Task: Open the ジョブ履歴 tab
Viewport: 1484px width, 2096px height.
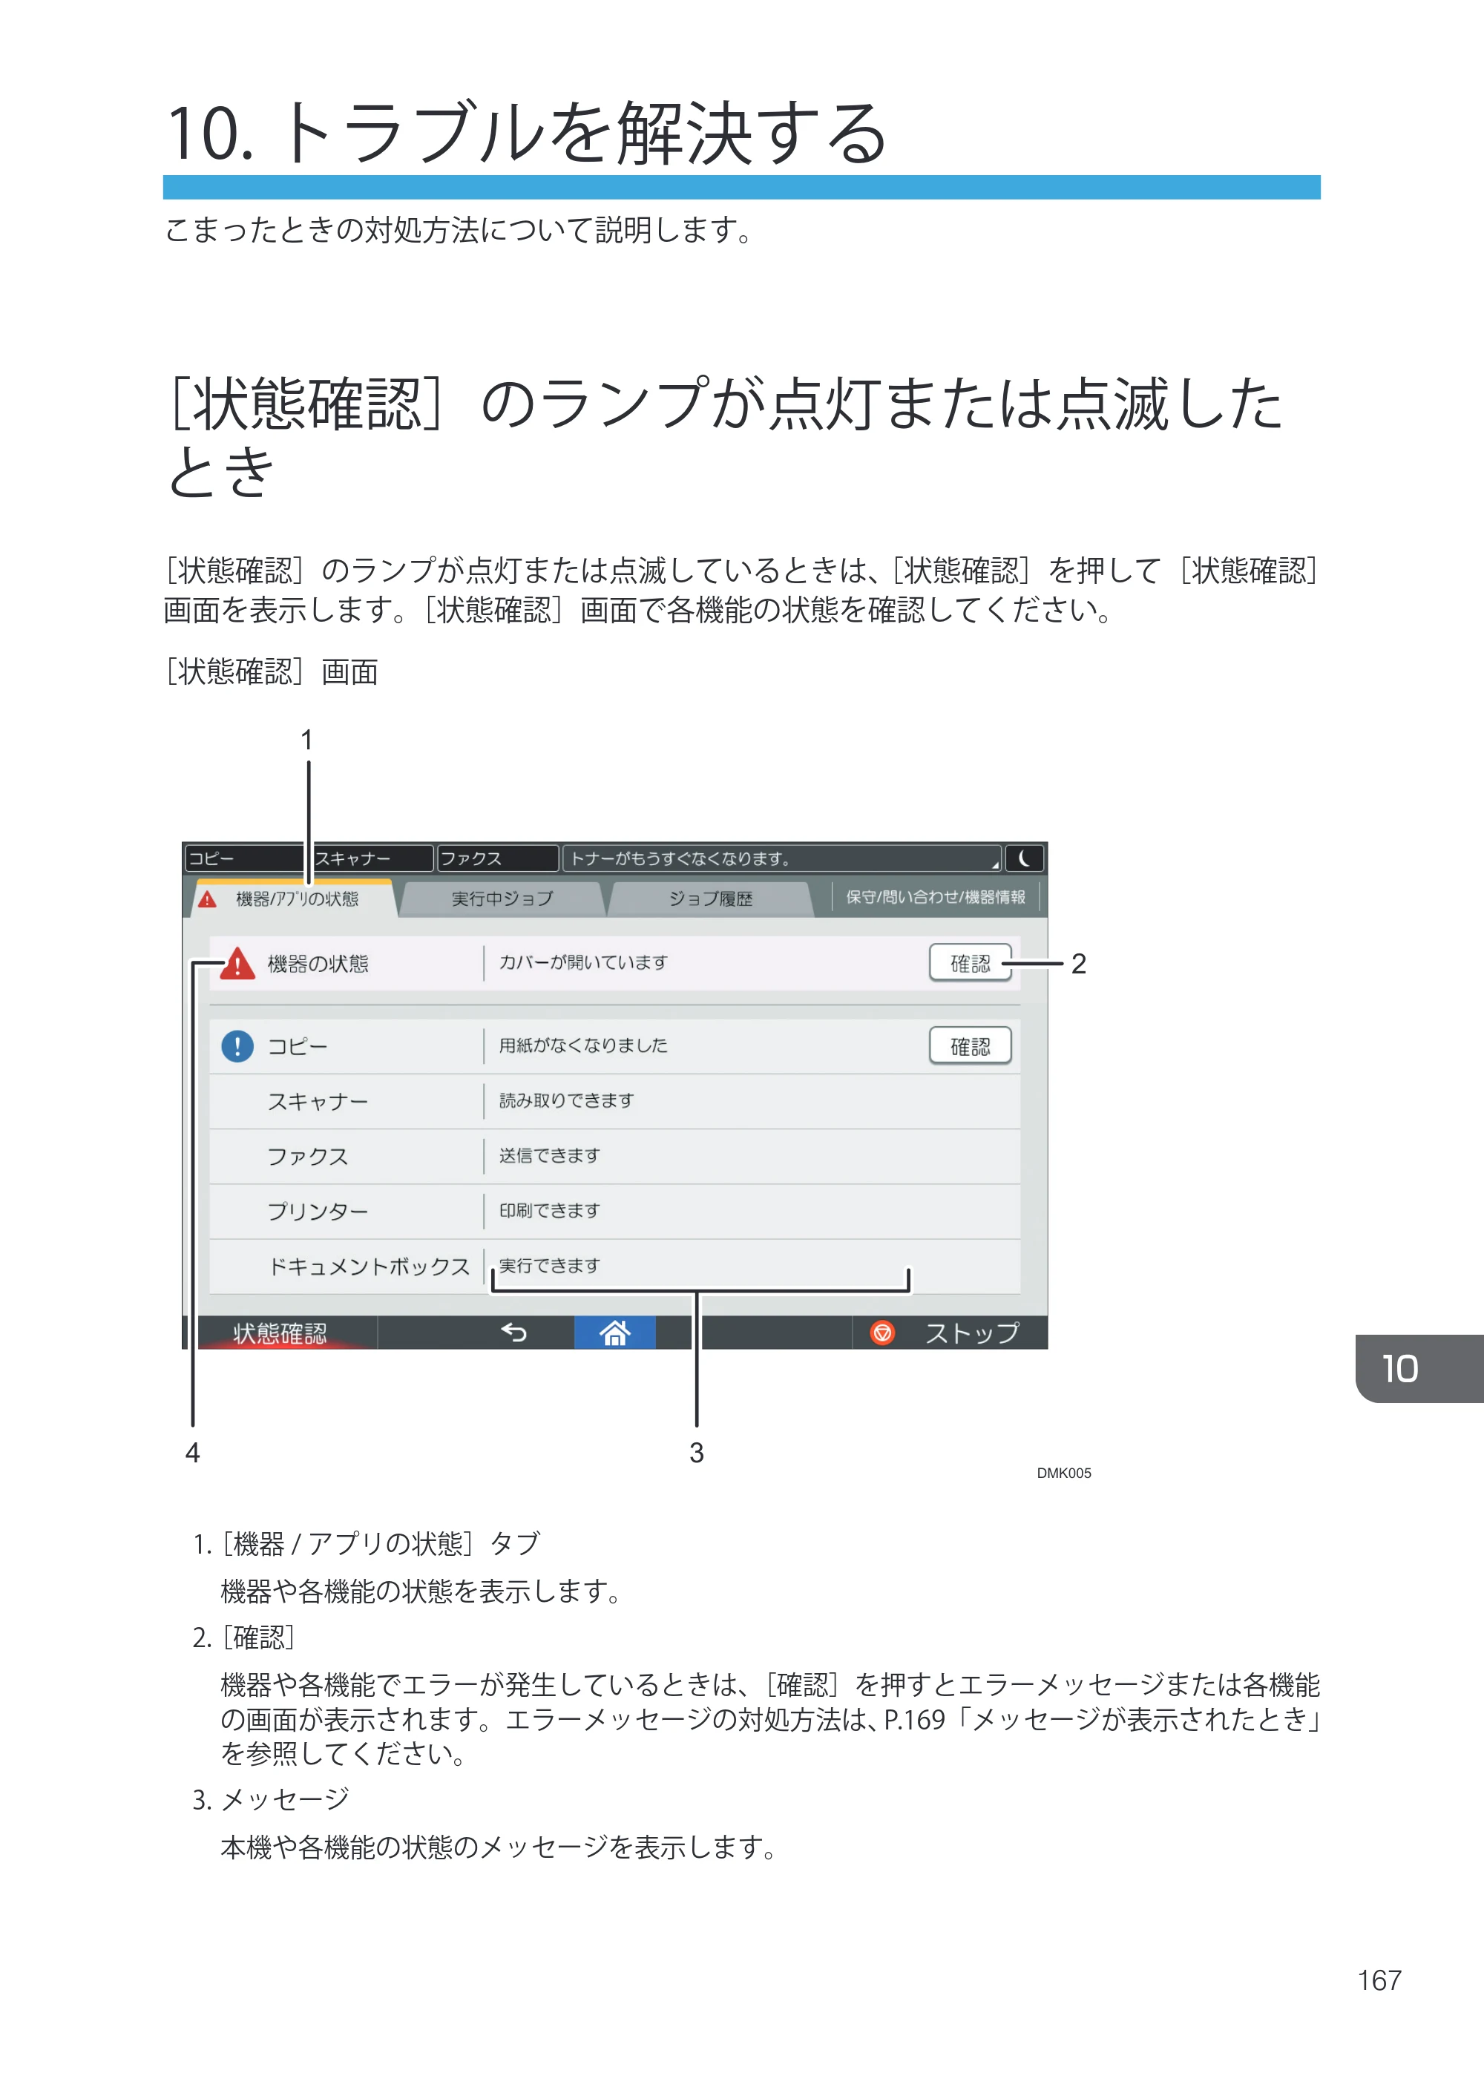Action: 710,899
